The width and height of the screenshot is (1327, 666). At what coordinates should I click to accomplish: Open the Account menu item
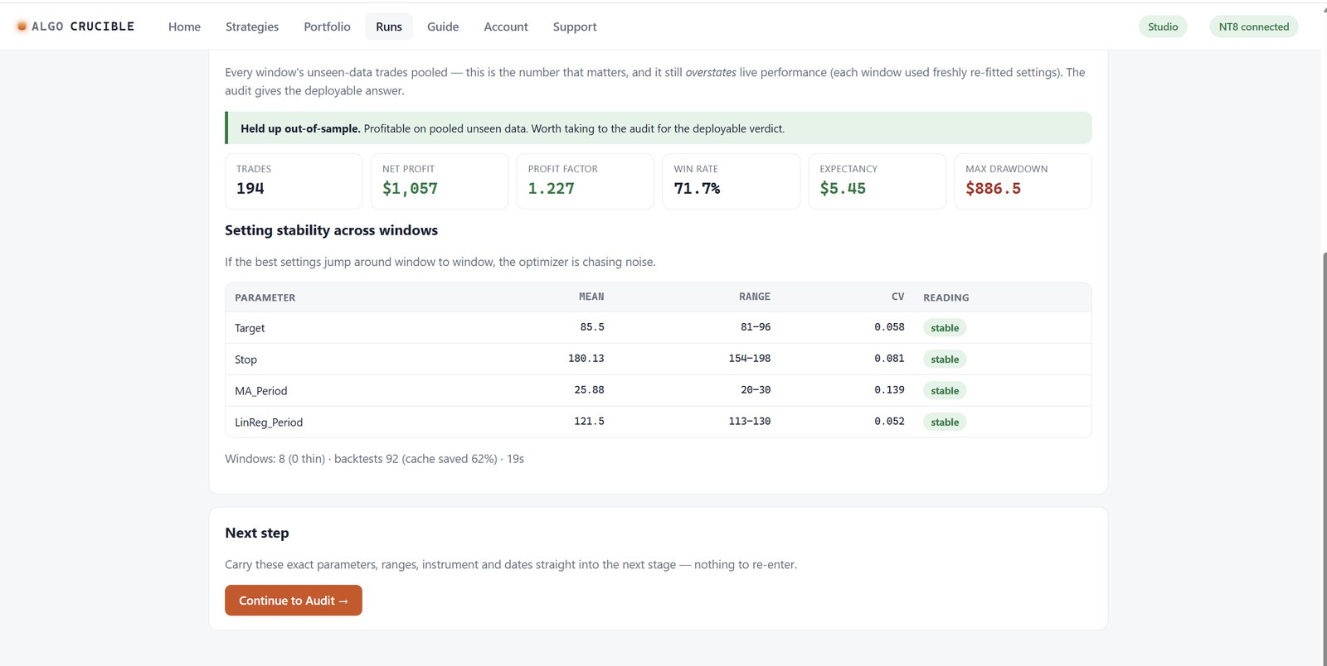point(506,27)
